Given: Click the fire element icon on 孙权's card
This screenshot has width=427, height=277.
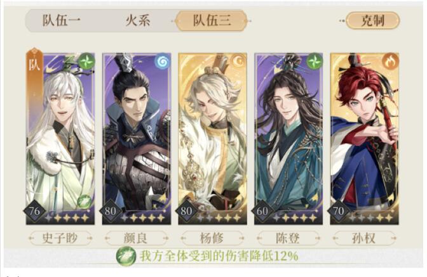Looking at the screenshot, I should point(391,61).
